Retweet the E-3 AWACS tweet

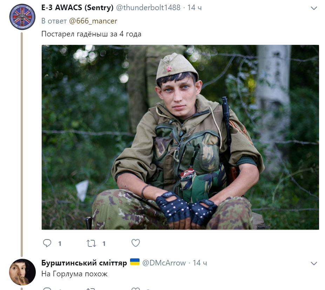[91, 243]
